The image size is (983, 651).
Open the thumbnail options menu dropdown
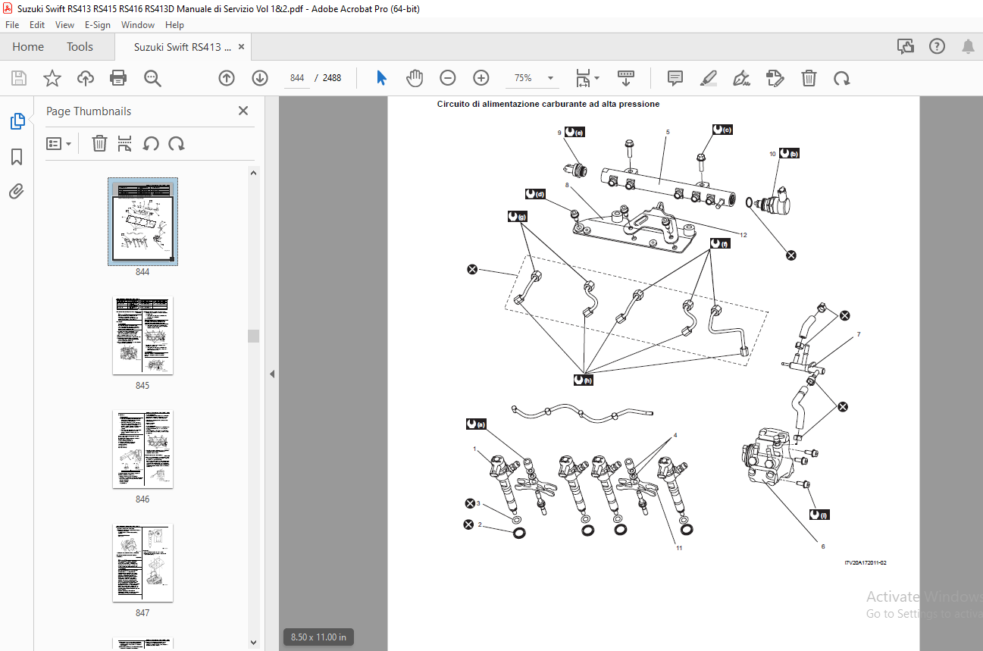tap(59, 143)
